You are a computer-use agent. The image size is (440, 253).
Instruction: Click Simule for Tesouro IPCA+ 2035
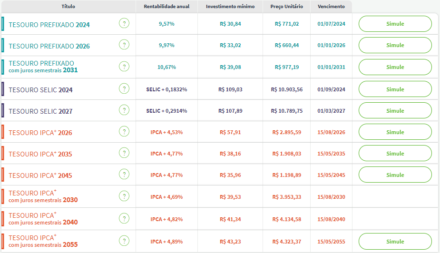pos(395,154)
